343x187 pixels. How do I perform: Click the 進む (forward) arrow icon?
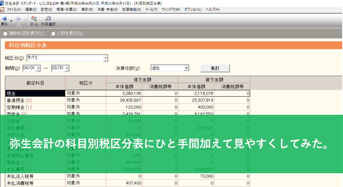[18, 19]
